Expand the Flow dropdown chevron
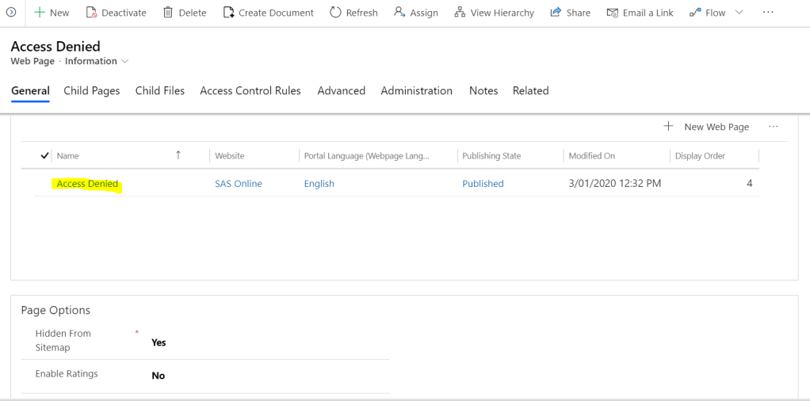 (739, 13)
